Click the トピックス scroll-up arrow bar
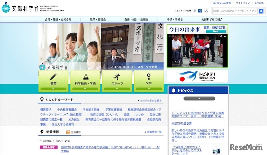Screen dimensions: 267x155 coord(199,99)
